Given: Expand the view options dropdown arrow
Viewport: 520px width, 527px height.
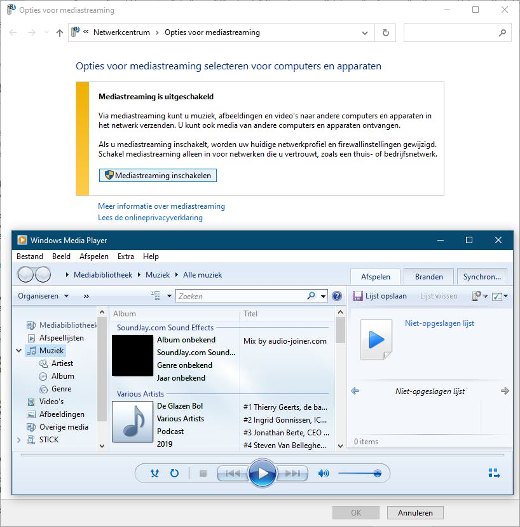Looking at the screenshot, I should [x=169, y=296].
